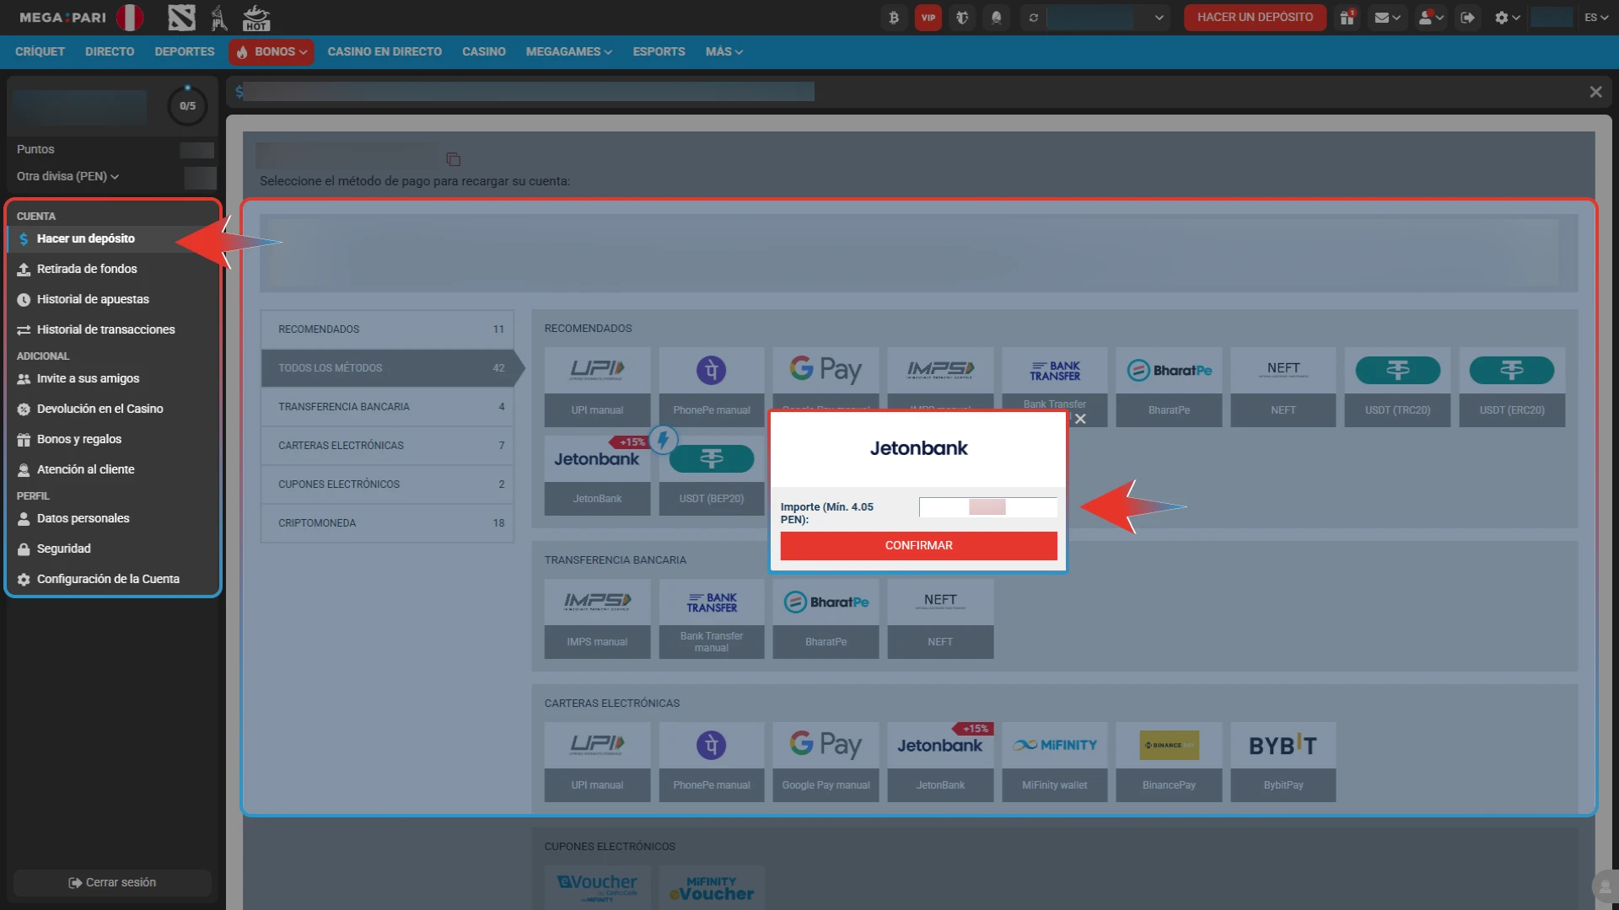Expand the MEGAGAMES dropdown
1619x910 pixels.
coord(568,51)
